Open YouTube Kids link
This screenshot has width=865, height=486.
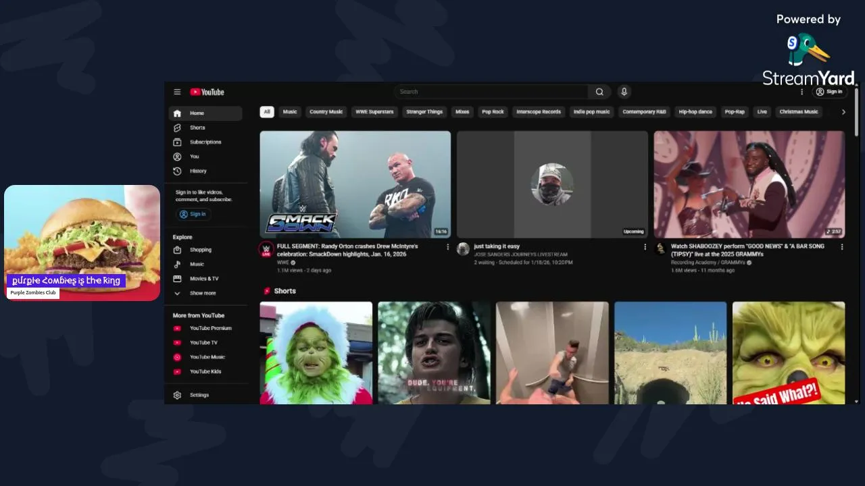pyautogui.click(x=205, y=372)
